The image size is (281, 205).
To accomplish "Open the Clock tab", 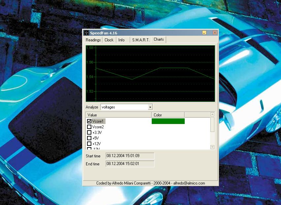I will 109,40.
